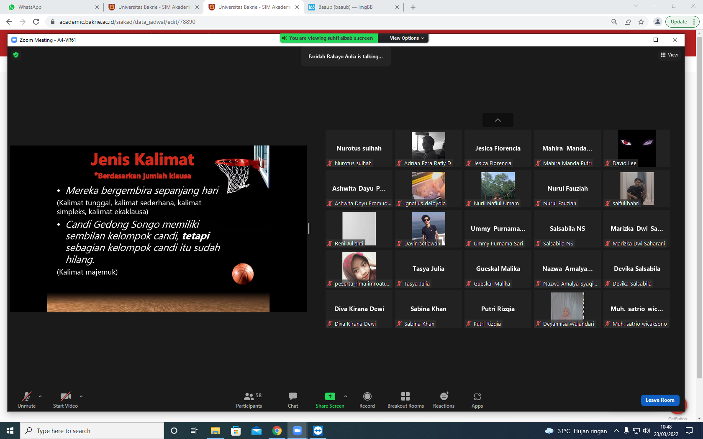Bookmark this page with the star
Image resolution: width=703 pixels, height=439 pixels.
641,22
